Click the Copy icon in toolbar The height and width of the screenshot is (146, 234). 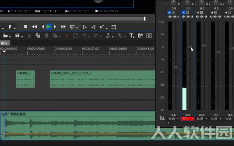pyautogui.click(x=37, y=35)
